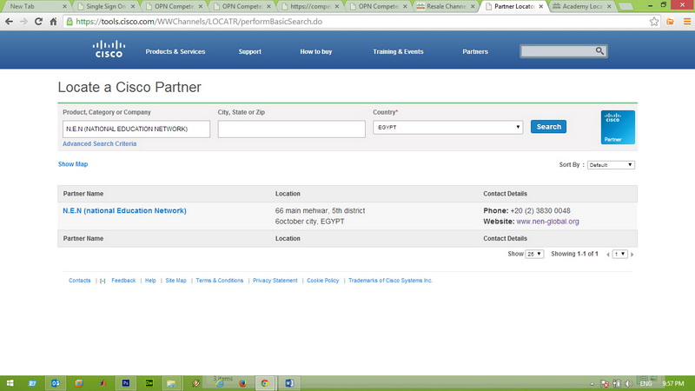Visit www.nen-global.org website link
This screenshot has height=391, width=695.
[x=547, y=222]
